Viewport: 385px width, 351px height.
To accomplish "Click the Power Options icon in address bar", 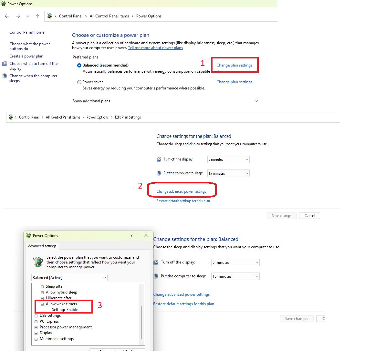I will [50, 16].
